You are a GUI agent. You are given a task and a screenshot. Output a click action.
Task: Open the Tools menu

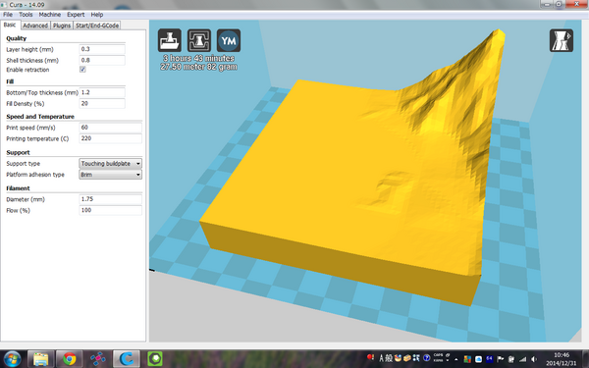click(26, 15)
